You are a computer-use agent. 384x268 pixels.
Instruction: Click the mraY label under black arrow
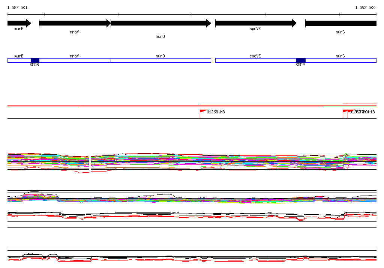[x=75, y=32]
